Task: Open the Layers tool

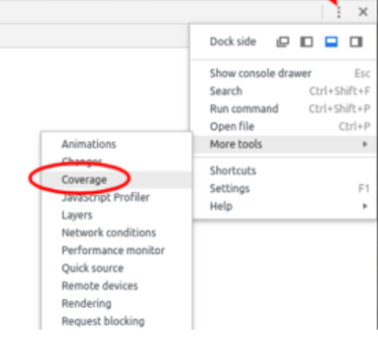Action: (x=116, y=215)
